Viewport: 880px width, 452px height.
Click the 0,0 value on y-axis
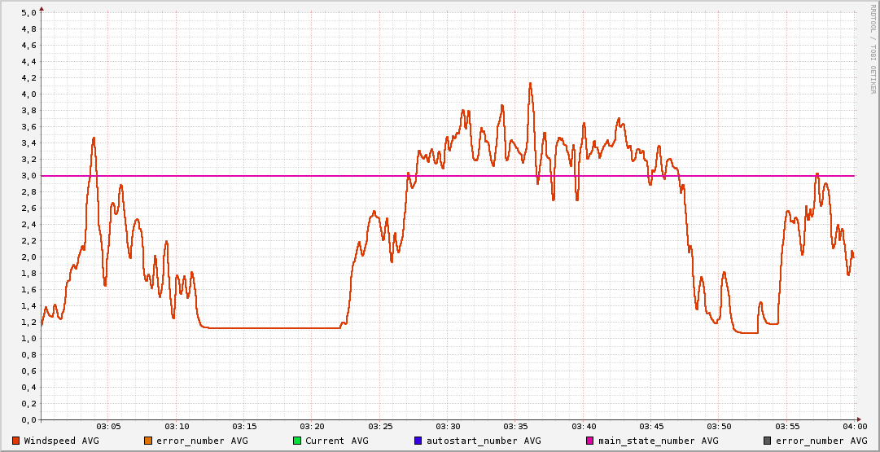pos(30,420)
